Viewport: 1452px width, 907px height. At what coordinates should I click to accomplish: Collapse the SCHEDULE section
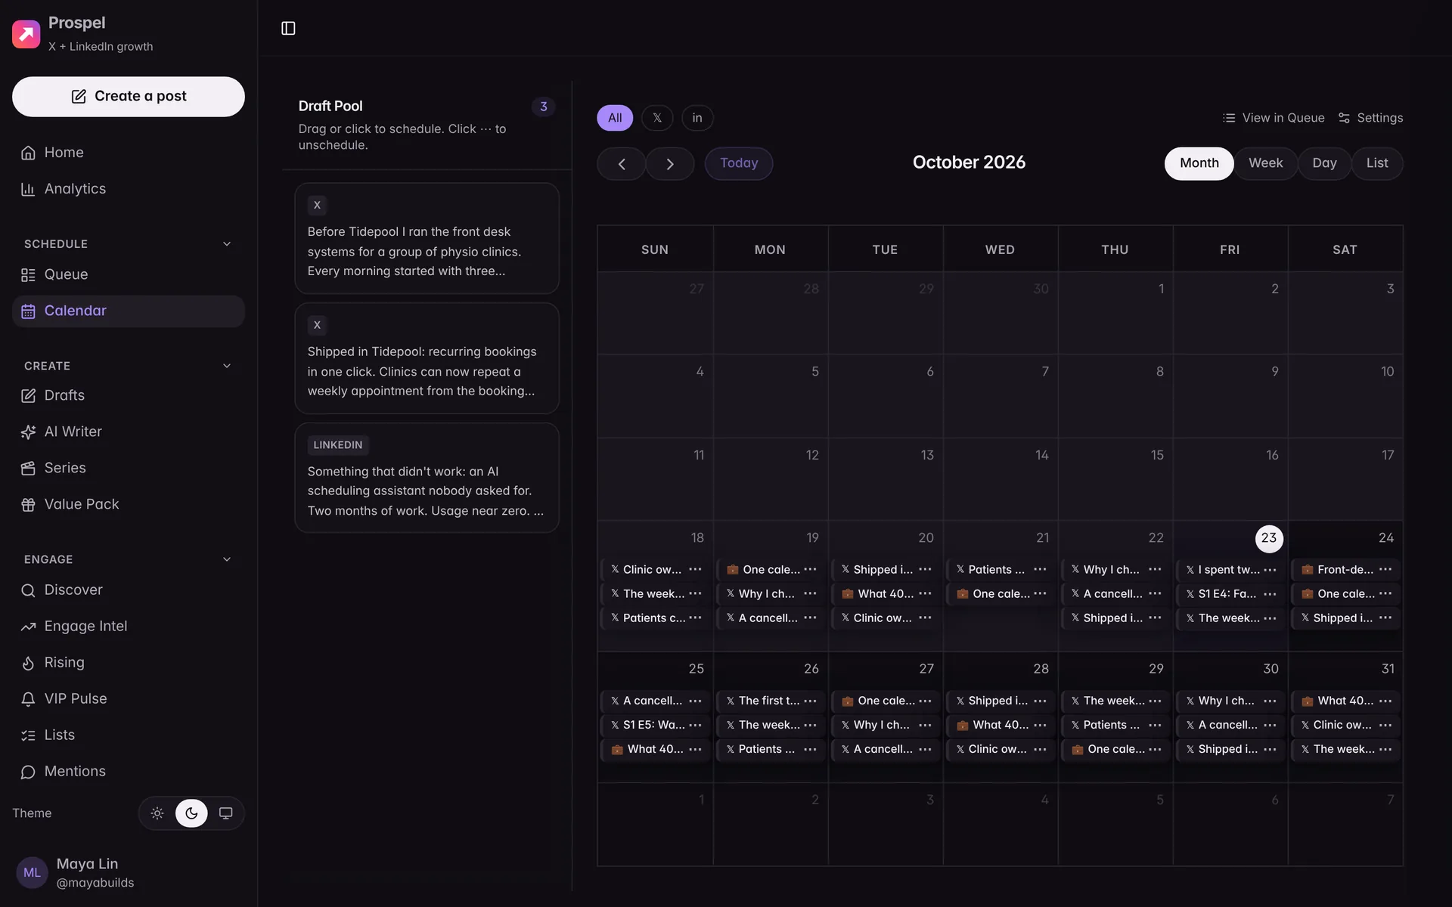(227, 244)
